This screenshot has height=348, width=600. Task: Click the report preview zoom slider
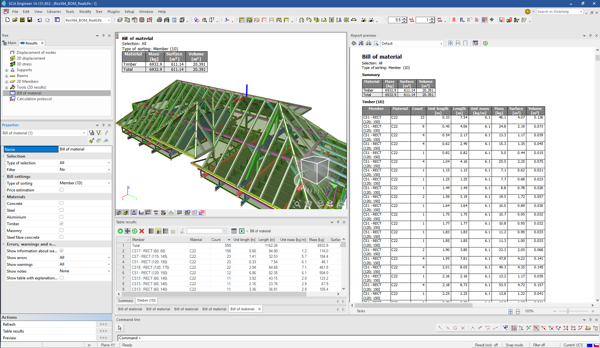568,311
